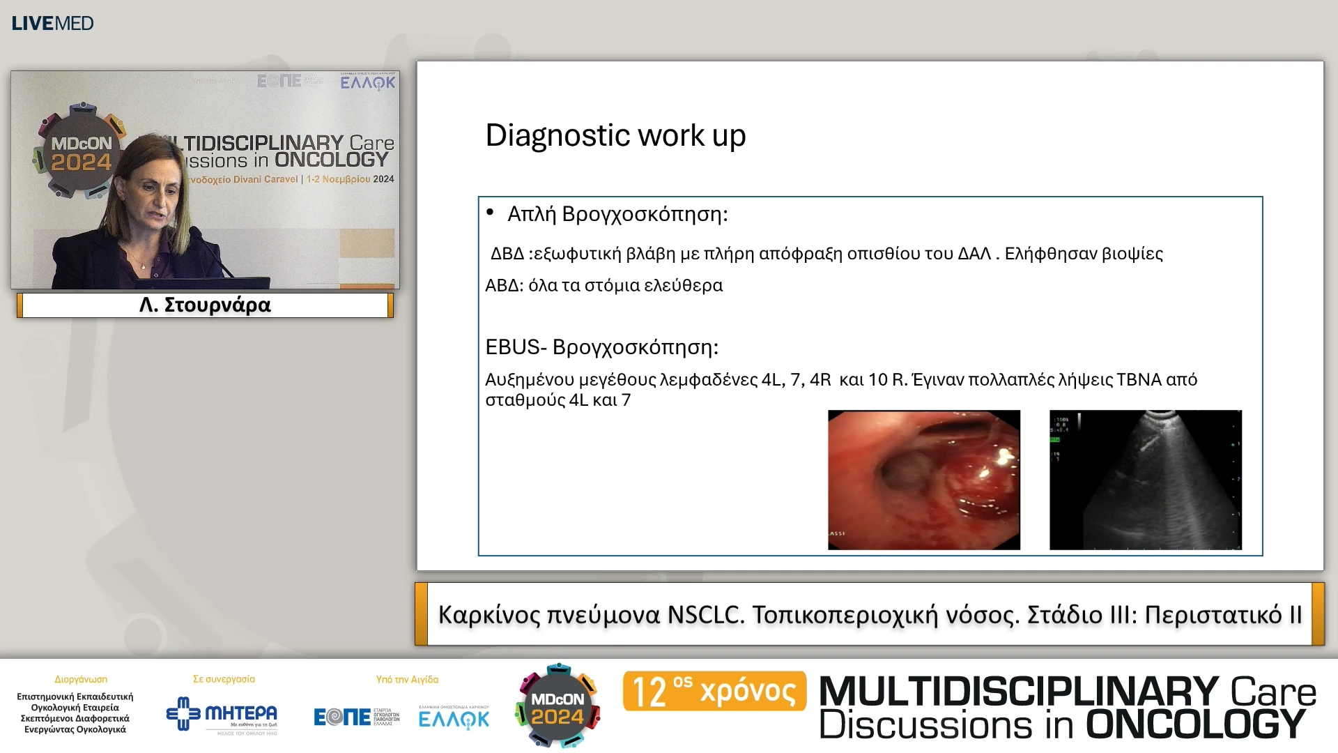The height and width of the screenshot is (753, 1338).
Task: Click the speaker video feed
Action: (x=205, y=180)
